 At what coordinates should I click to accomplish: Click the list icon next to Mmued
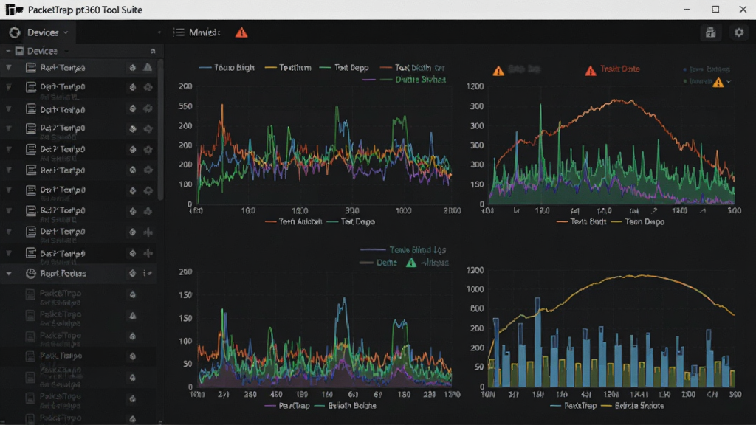click(x=179, y=32)
